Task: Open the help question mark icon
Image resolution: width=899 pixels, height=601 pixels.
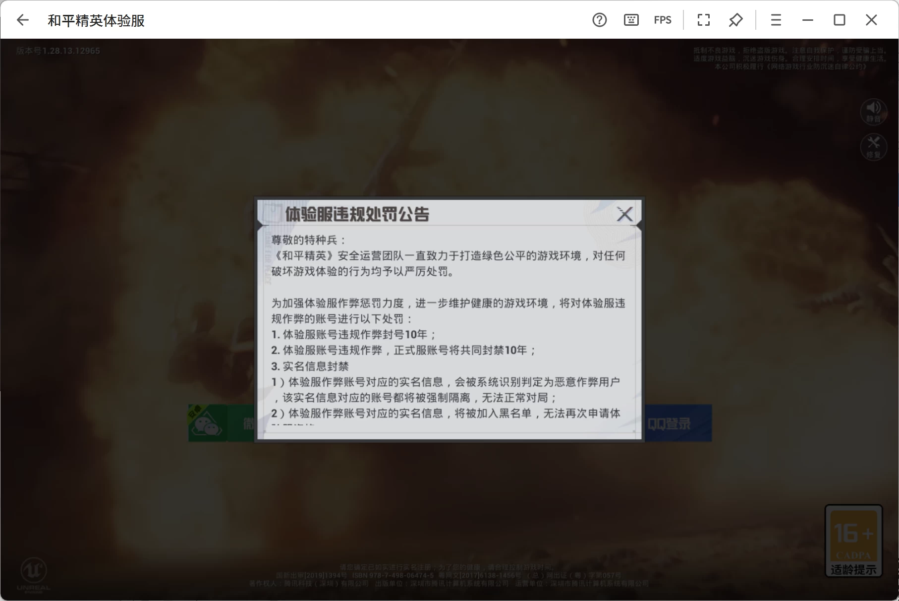Action: [x=599, y=20]
